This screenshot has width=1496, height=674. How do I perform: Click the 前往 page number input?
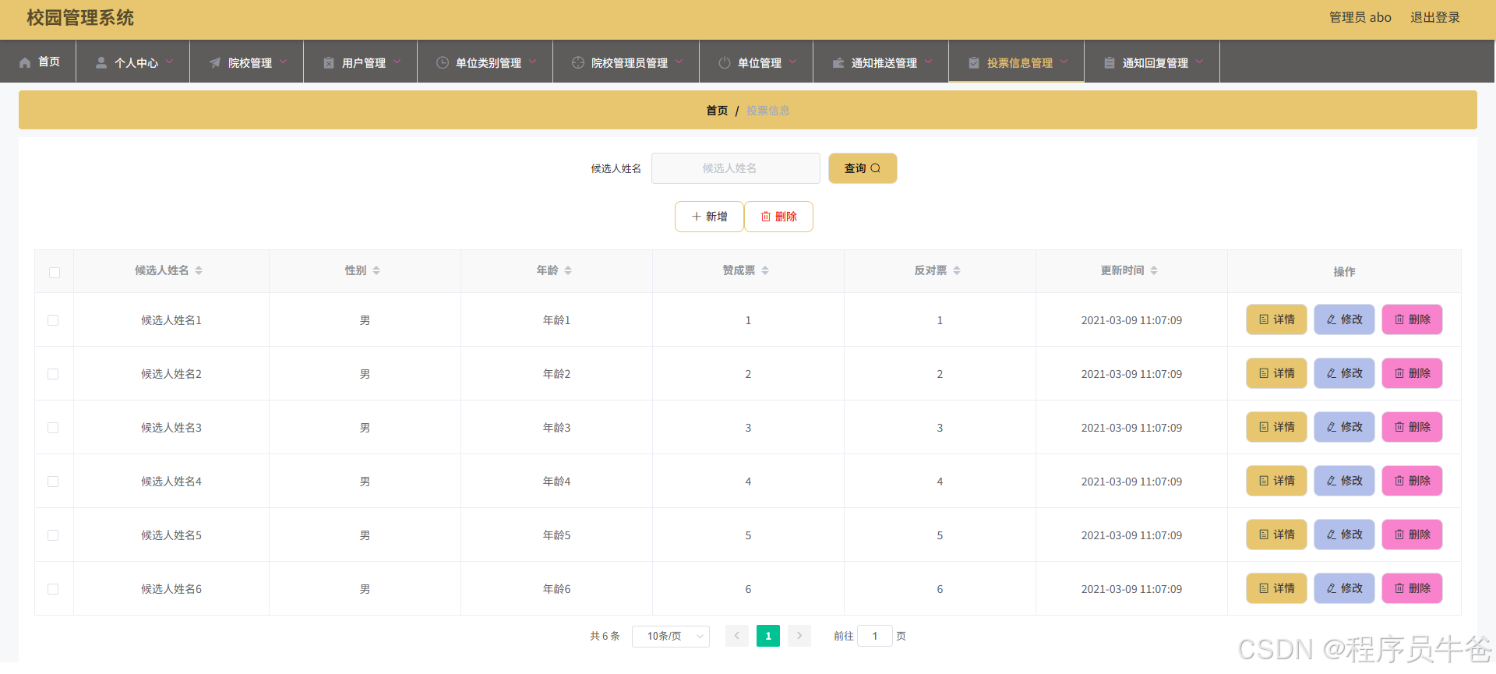tap(875, 636)
